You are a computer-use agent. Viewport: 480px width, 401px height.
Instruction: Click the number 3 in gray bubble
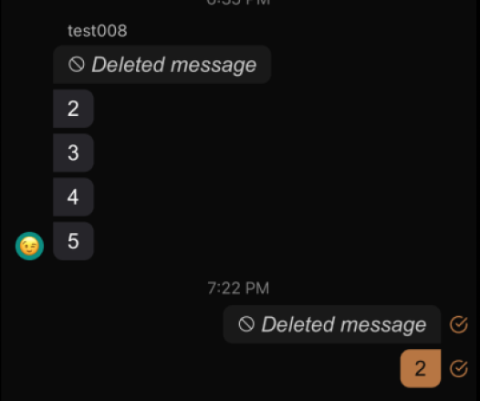(x=73, y=153)
